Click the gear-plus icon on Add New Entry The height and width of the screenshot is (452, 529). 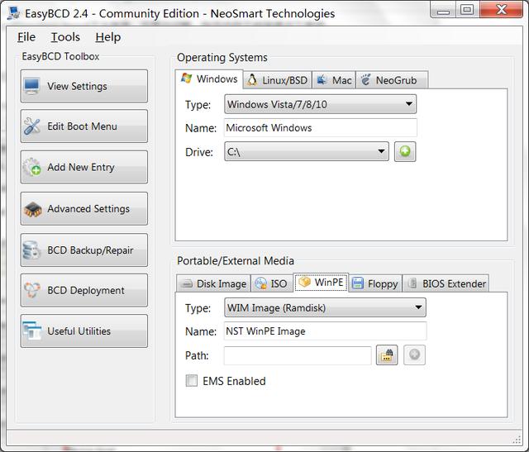click(32, 167)
